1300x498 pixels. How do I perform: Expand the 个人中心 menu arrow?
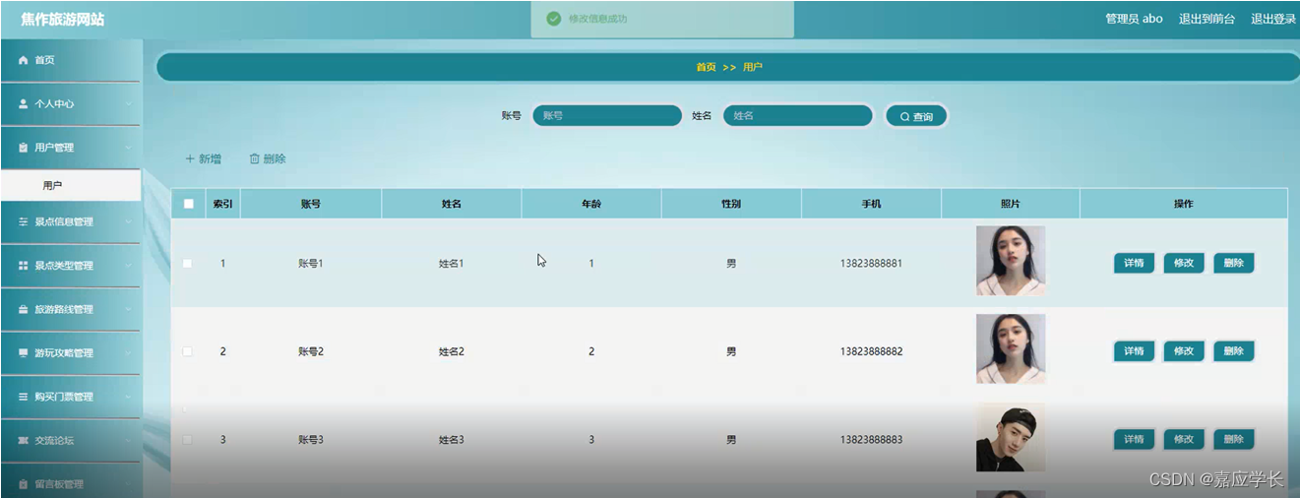(128, 104)
